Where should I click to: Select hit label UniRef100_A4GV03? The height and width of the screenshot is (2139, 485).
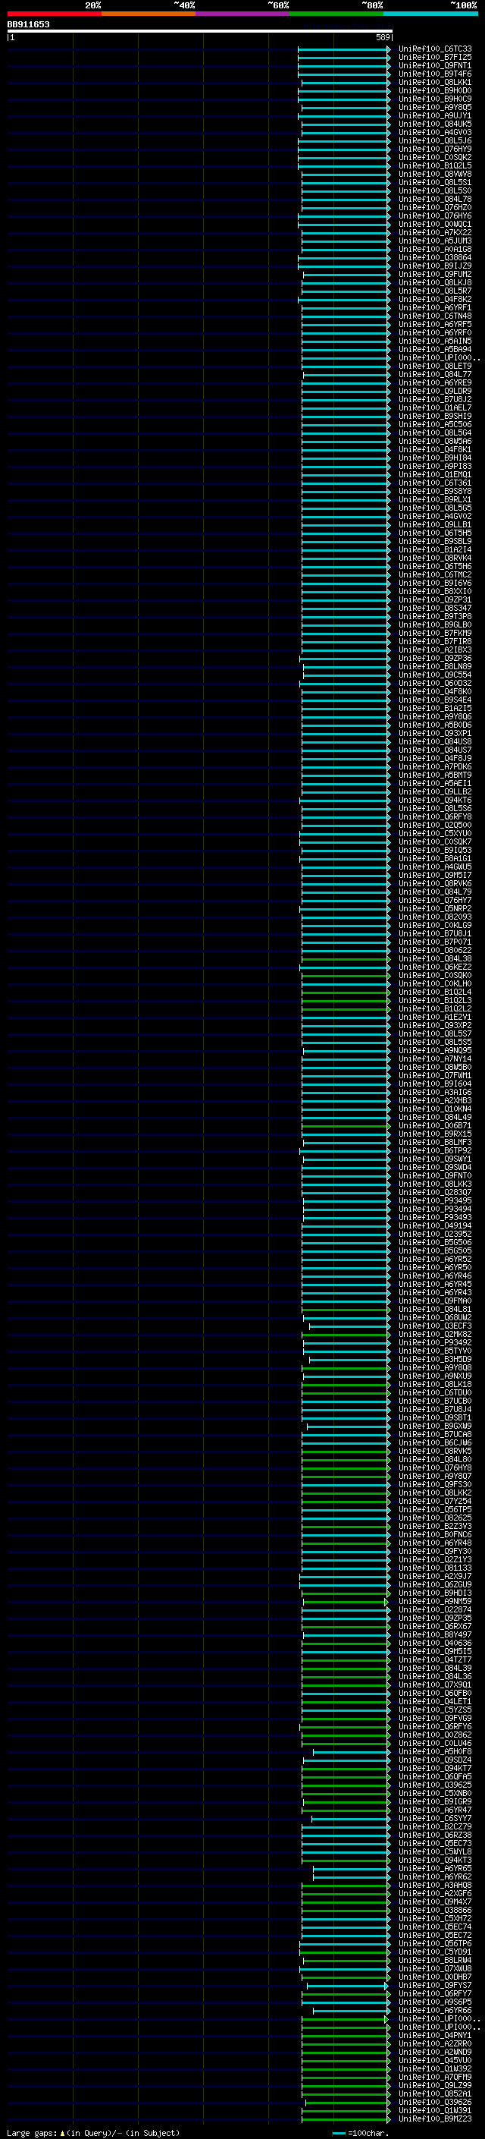point(435,132)
